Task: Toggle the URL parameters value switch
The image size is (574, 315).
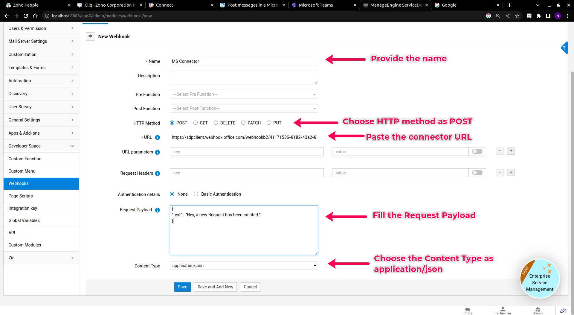Action: tap(477, 152)
